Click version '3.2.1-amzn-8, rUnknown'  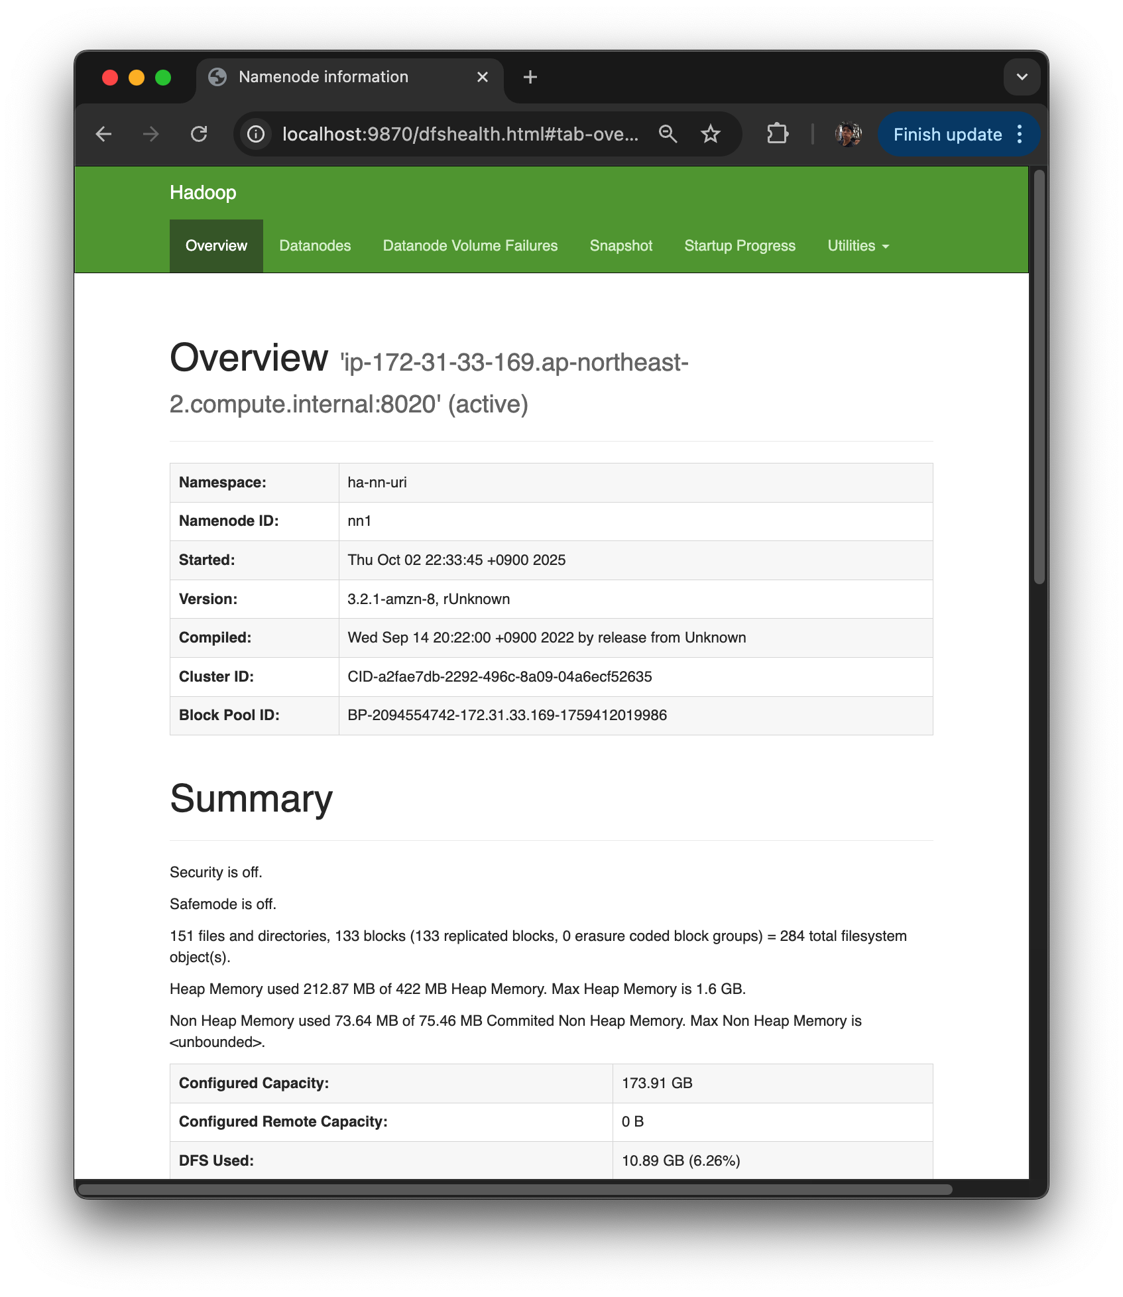coord(429,599)
